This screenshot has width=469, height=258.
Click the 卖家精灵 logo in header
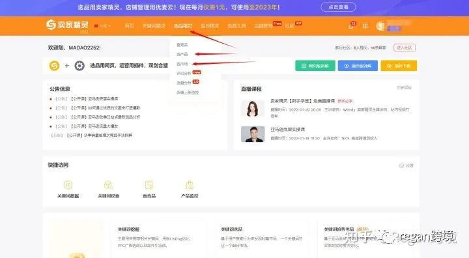pos(67,25)
